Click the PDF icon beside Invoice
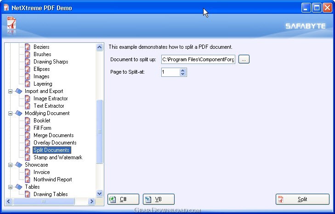Screen dimensions: 335x214 coord(27,172)
